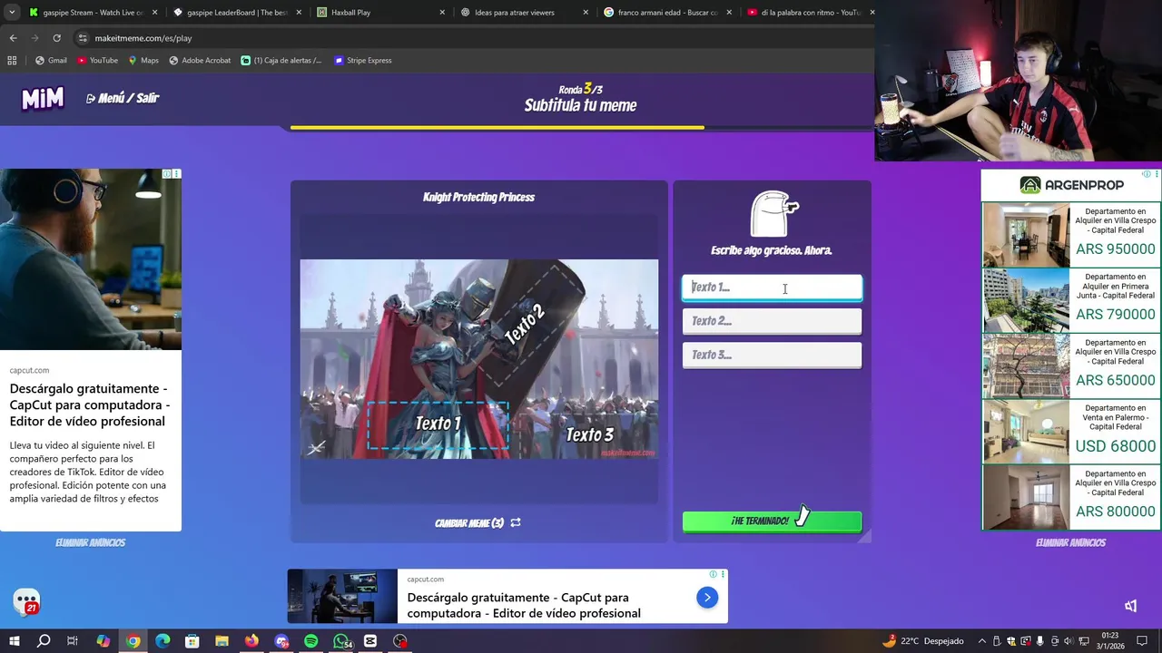Open the USD 68000 Palermo listing
Viewport: 1162px width, 653px height.
pyautogui.click(x=1070, y=431)
